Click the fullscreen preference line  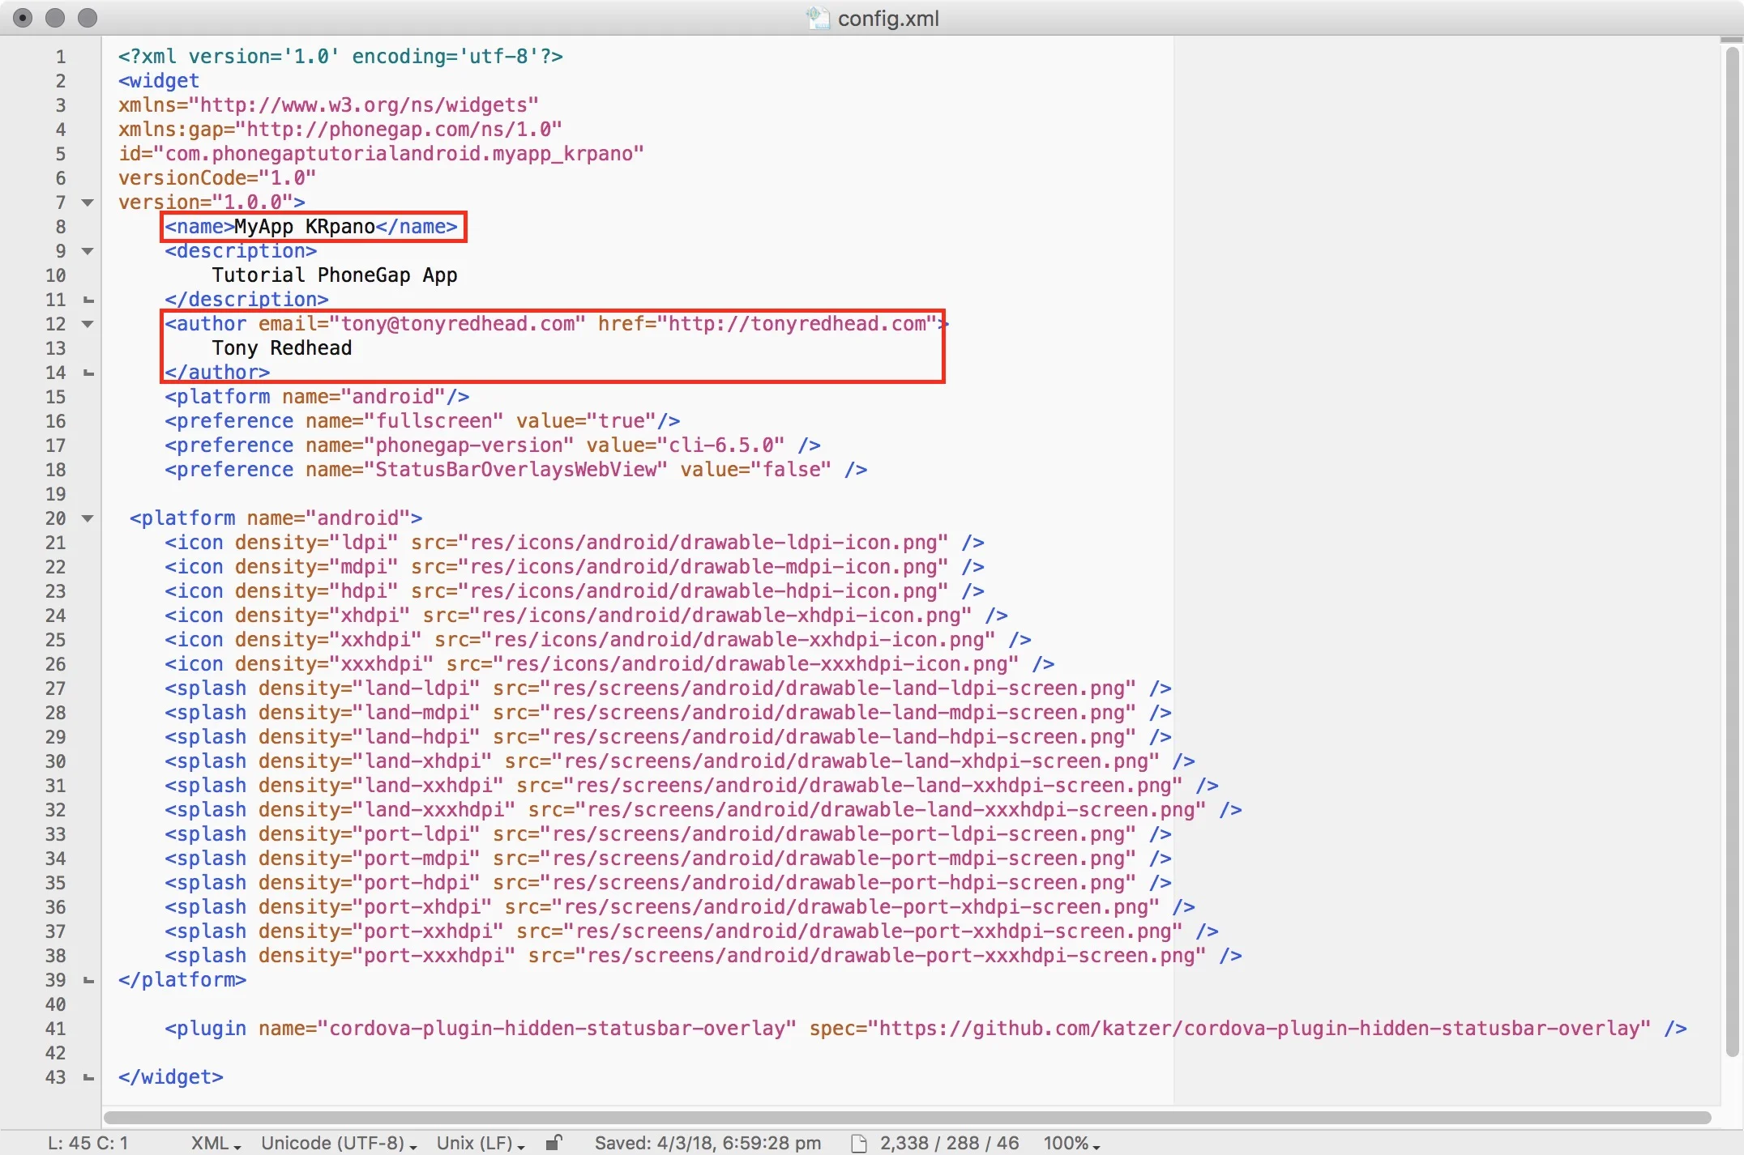click(422, 421)
